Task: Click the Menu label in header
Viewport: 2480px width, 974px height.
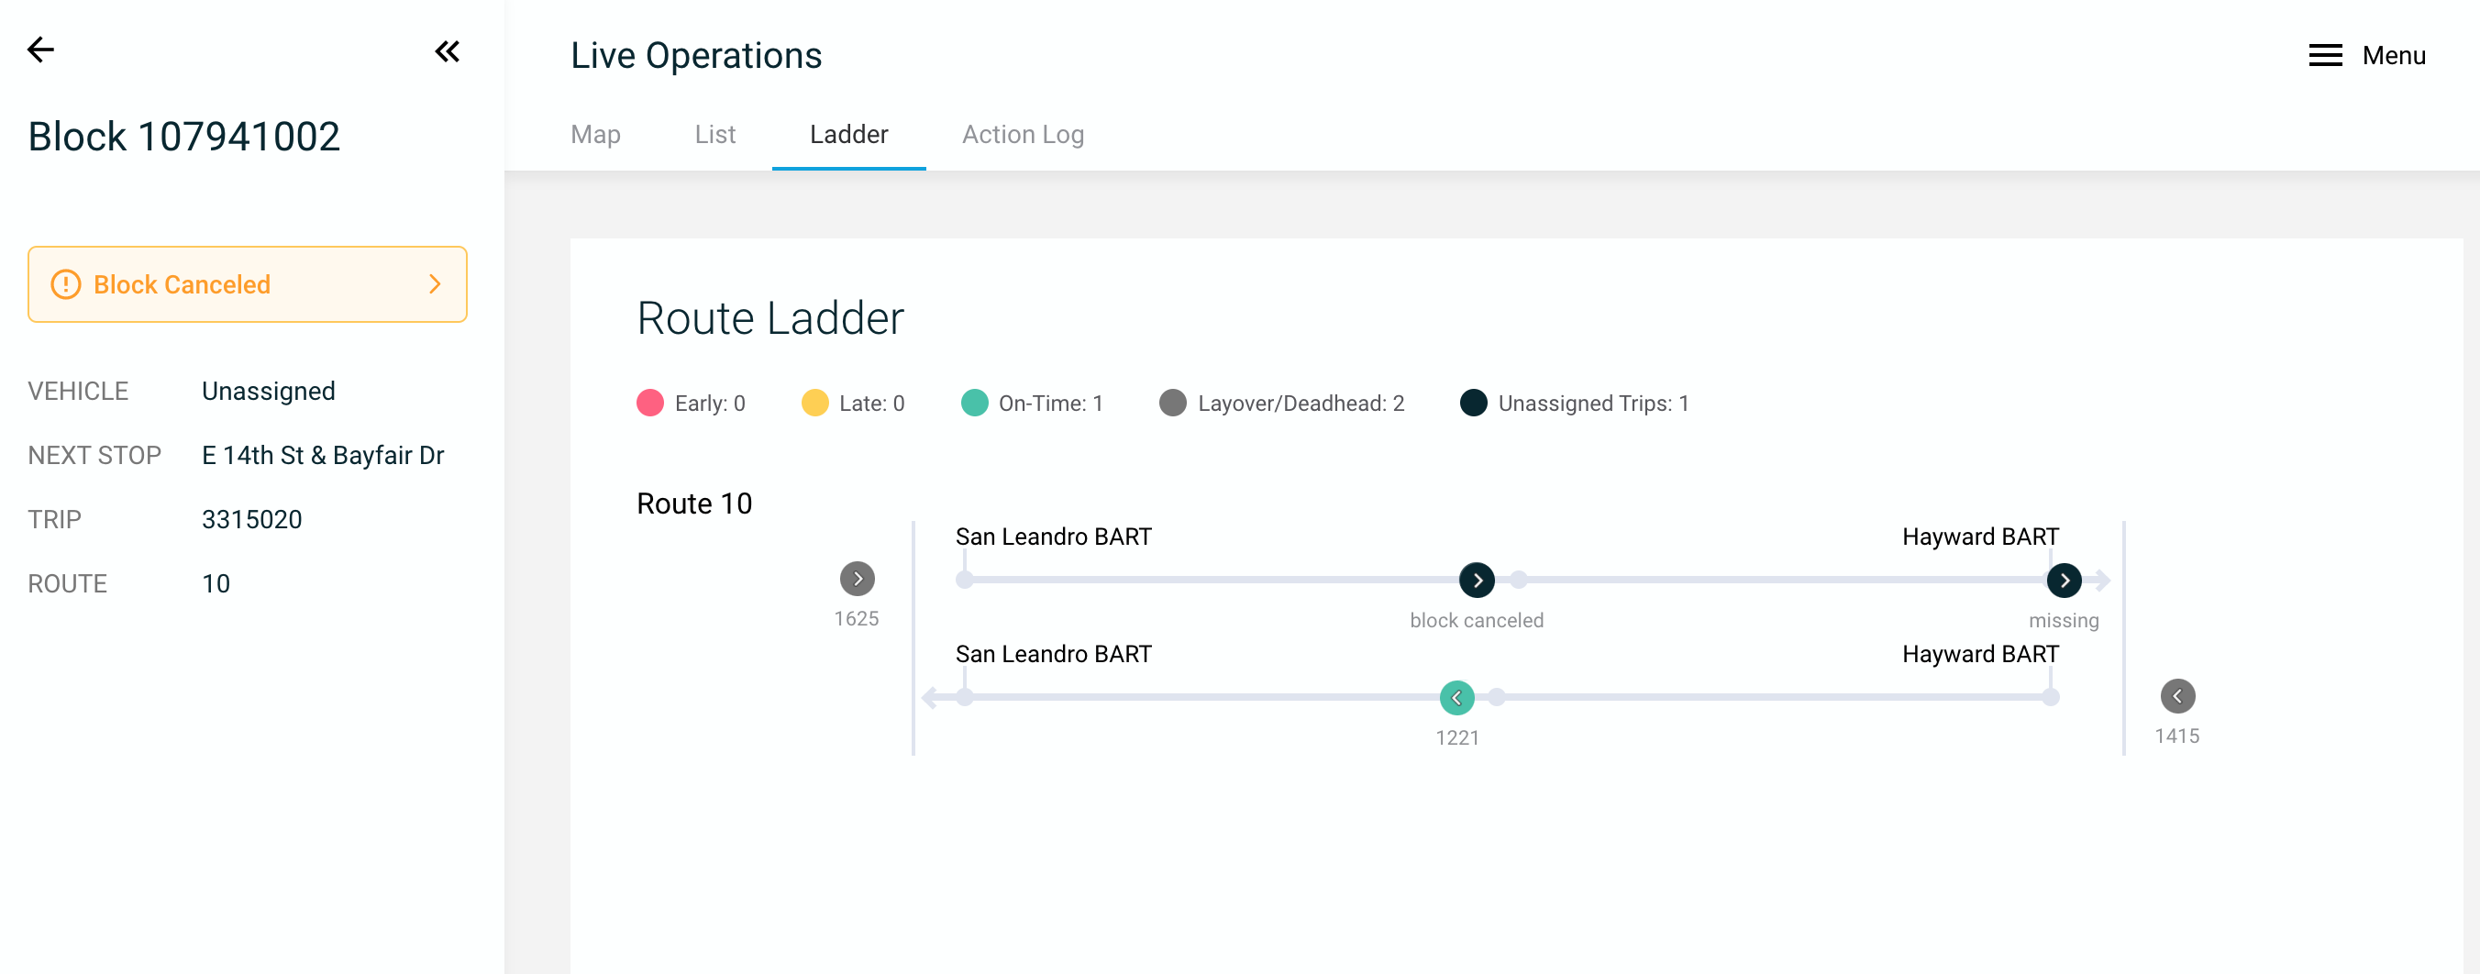Action: [2394, 56]
